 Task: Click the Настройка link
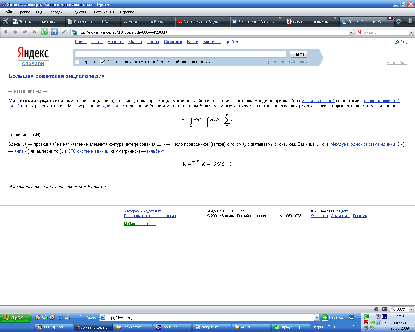[x=397, y=63]
